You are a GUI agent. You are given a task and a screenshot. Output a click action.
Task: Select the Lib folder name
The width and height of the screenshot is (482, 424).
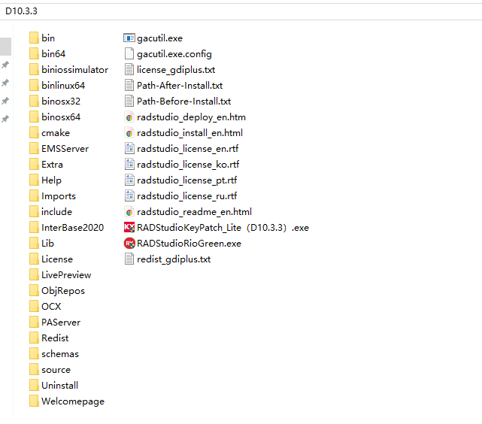pyautogui.click(x=47, y=244)
